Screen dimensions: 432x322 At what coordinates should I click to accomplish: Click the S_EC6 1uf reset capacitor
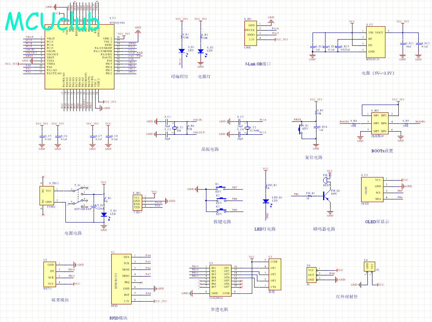point(316,128)
